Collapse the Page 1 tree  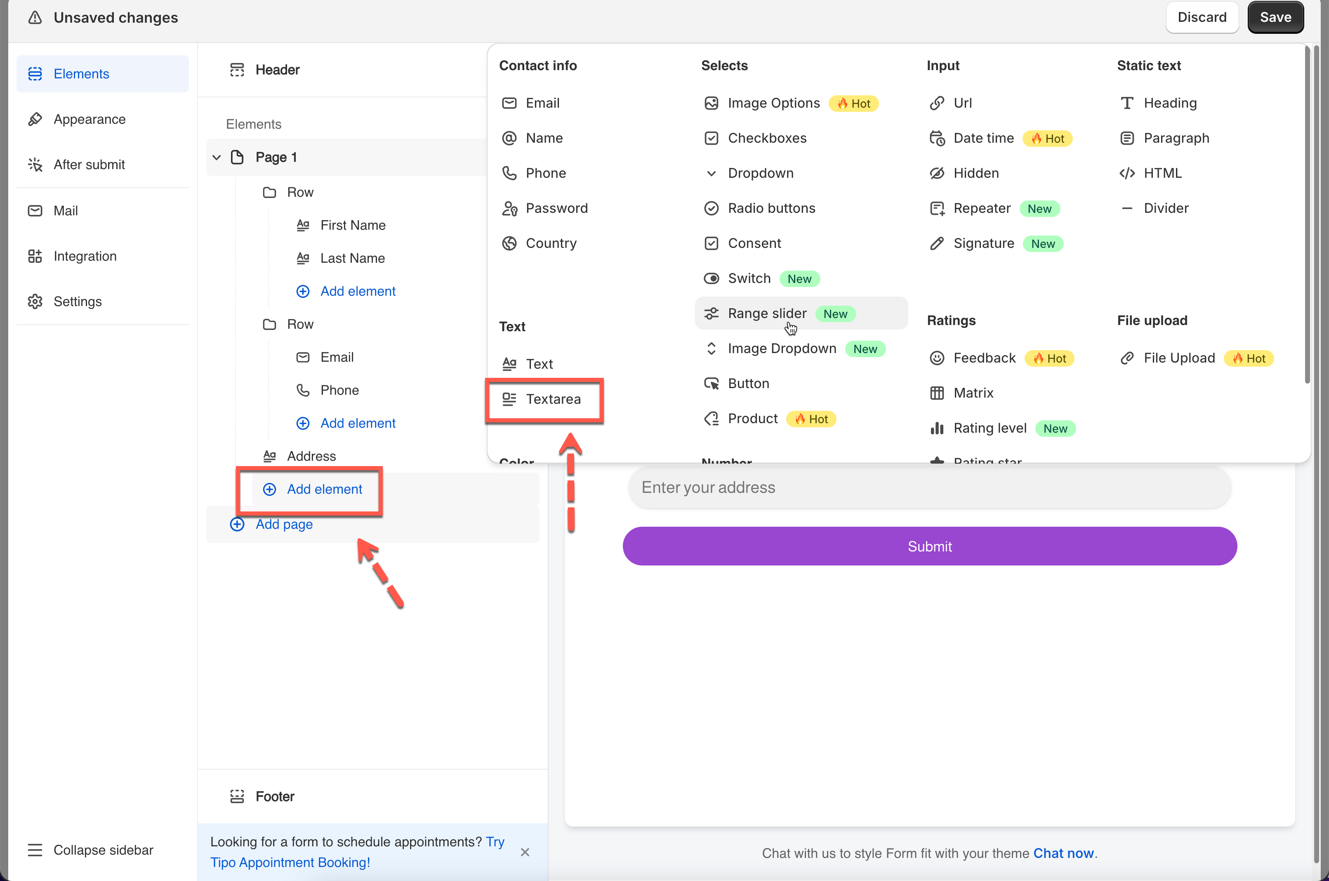[x=217, y=157]
